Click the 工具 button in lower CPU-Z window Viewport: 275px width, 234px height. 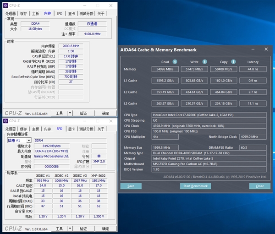[x=59, y=229]
